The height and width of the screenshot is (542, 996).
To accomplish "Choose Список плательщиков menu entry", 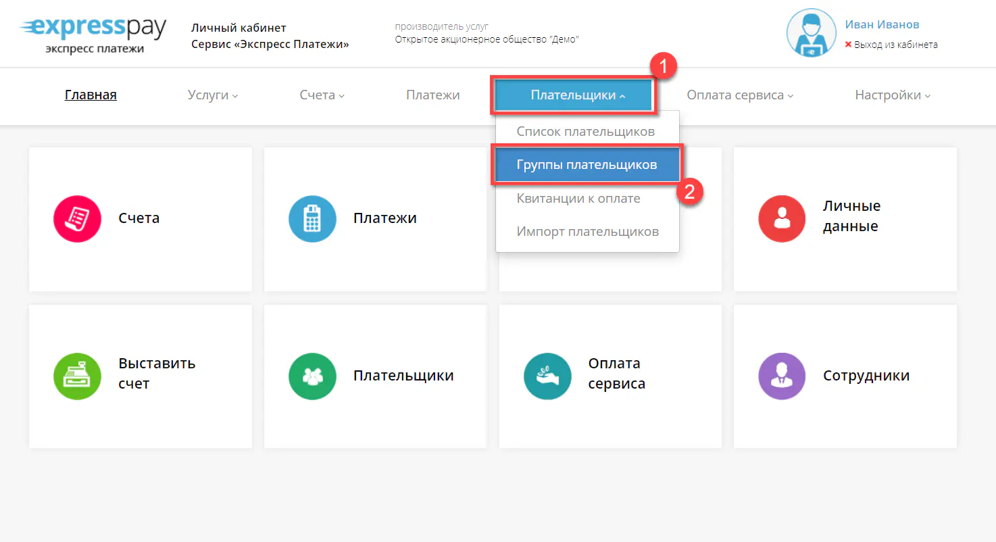I will click(585, 131).
